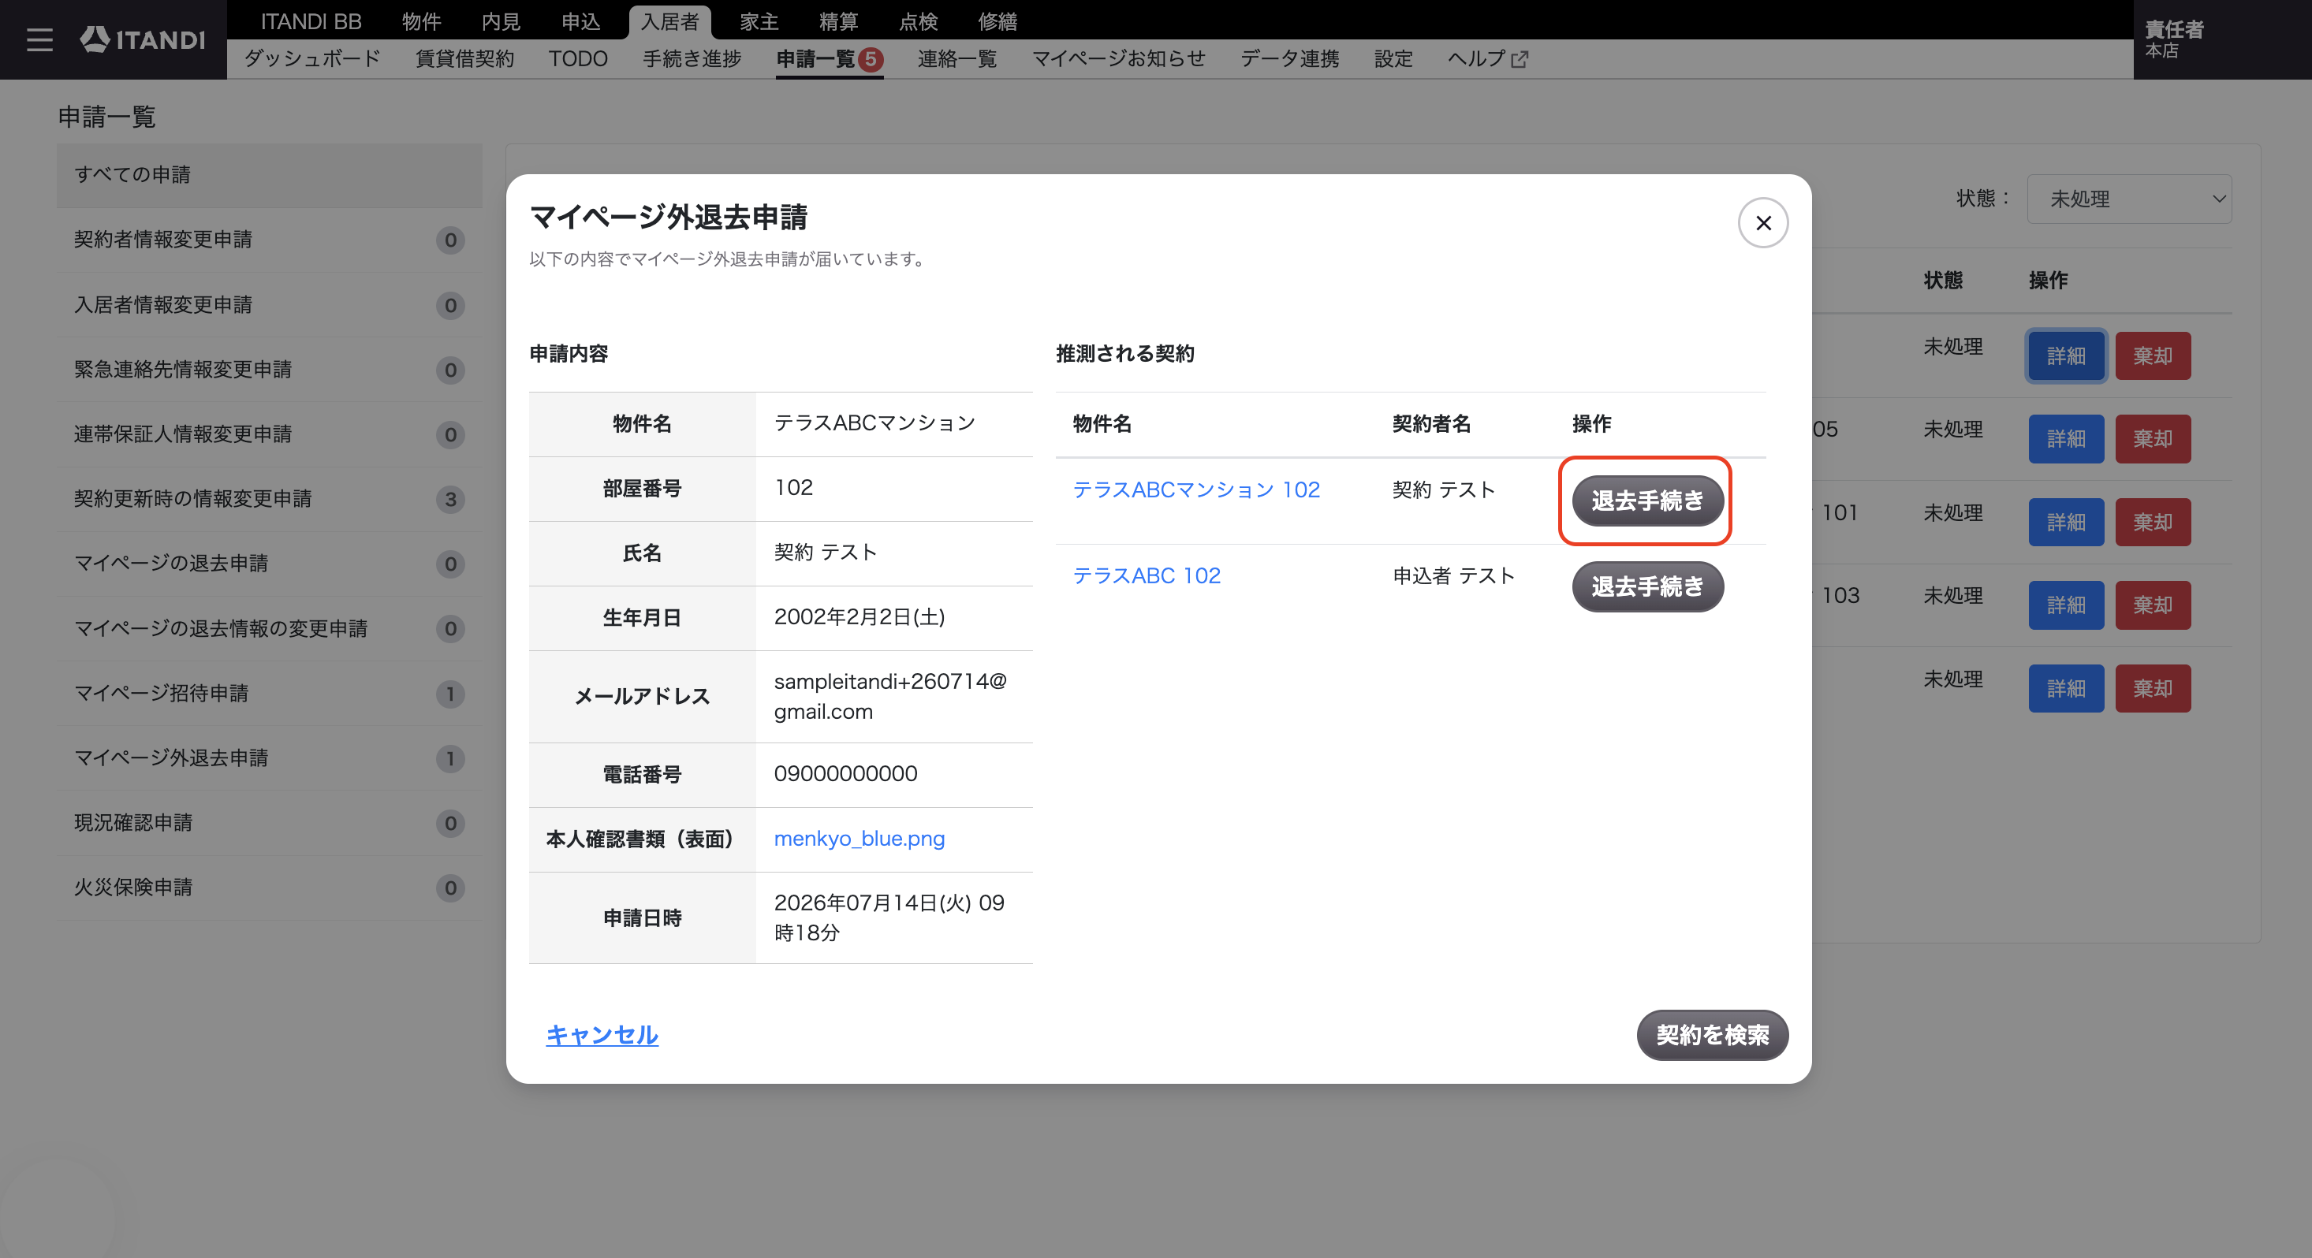The width and height of the screenshot is (2312, 1258).
Task: Click the email sampleitandi+260714@gmail.com text
Action: click(x=890, y=696)
